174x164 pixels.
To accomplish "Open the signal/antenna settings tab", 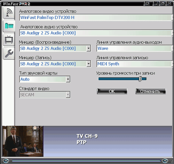I will tap(9, 13).
